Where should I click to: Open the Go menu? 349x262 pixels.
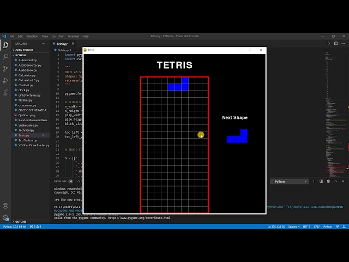pyautogui.click(x=53, y=36)
